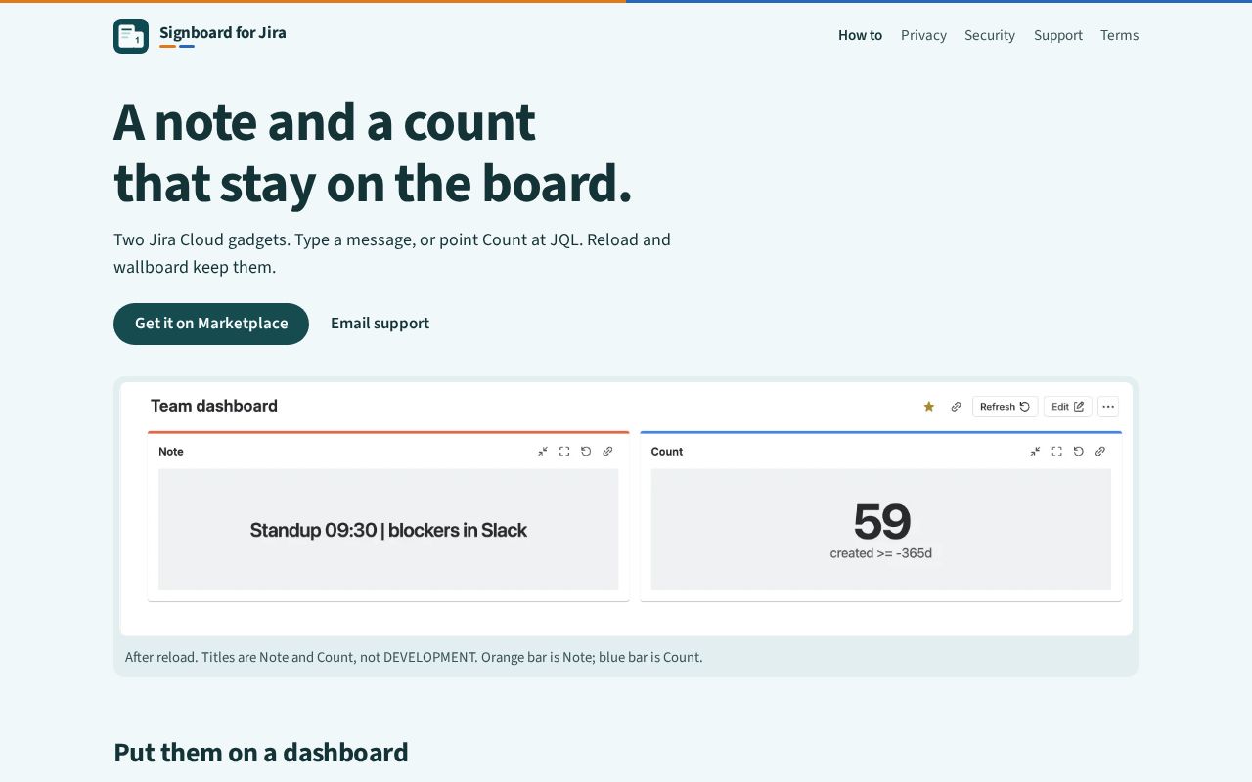
Task: Click the After reload caption text
Action: tap(414, 657)
